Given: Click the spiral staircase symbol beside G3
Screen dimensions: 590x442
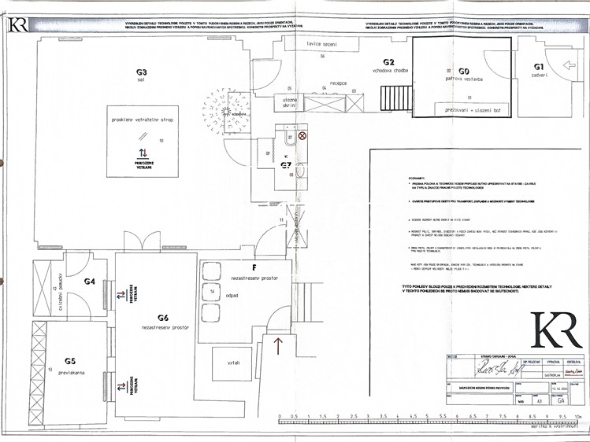Looking at the screenshot, I should coord(225,111).
